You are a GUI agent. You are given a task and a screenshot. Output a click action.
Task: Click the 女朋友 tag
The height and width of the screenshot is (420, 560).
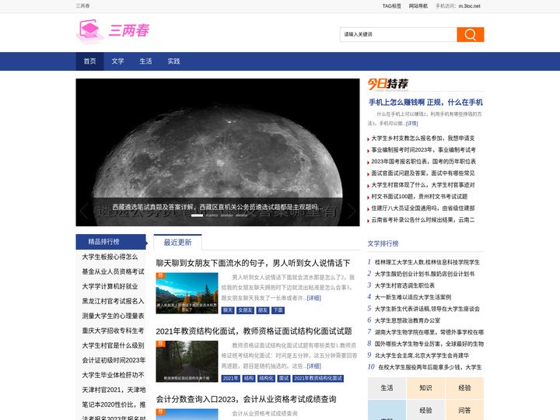[245, 310]
